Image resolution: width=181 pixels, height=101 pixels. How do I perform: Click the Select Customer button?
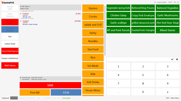10,15
